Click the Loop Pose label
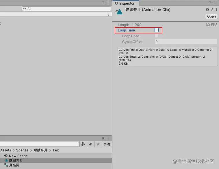This screenshot has height=169, width=219. pyautogui.click(x=131, y=36)
